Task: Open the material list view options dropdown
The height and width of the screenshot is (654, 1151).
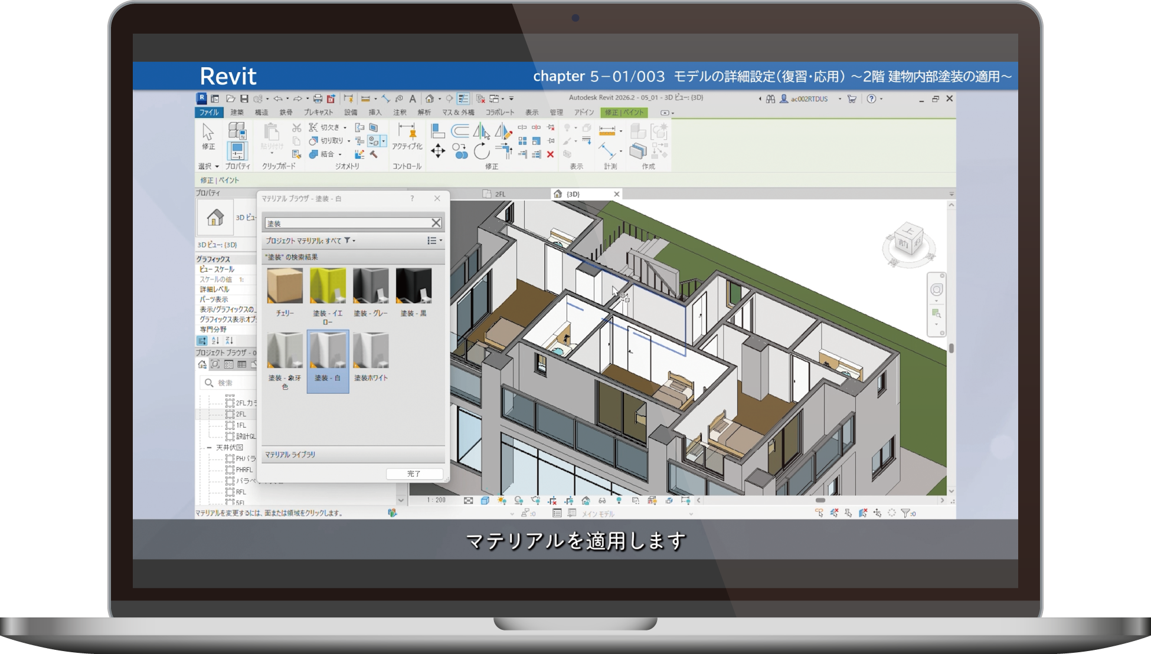Action: [434, 241]
